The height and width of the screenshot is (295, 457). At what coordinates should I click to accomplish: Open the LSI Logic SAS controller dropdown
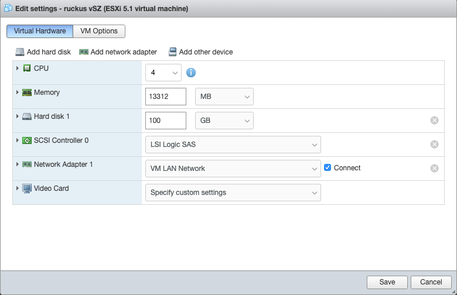(233, 145)
